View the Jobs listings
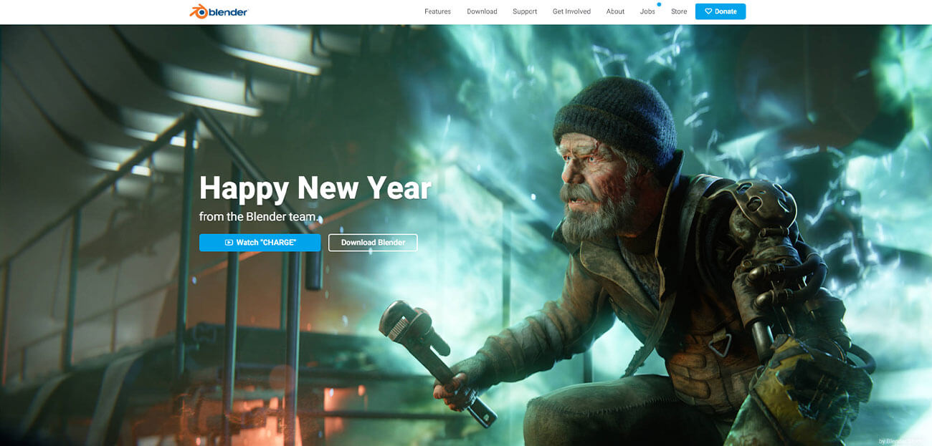This screenshot has height=446, width=932. [647, 11]
